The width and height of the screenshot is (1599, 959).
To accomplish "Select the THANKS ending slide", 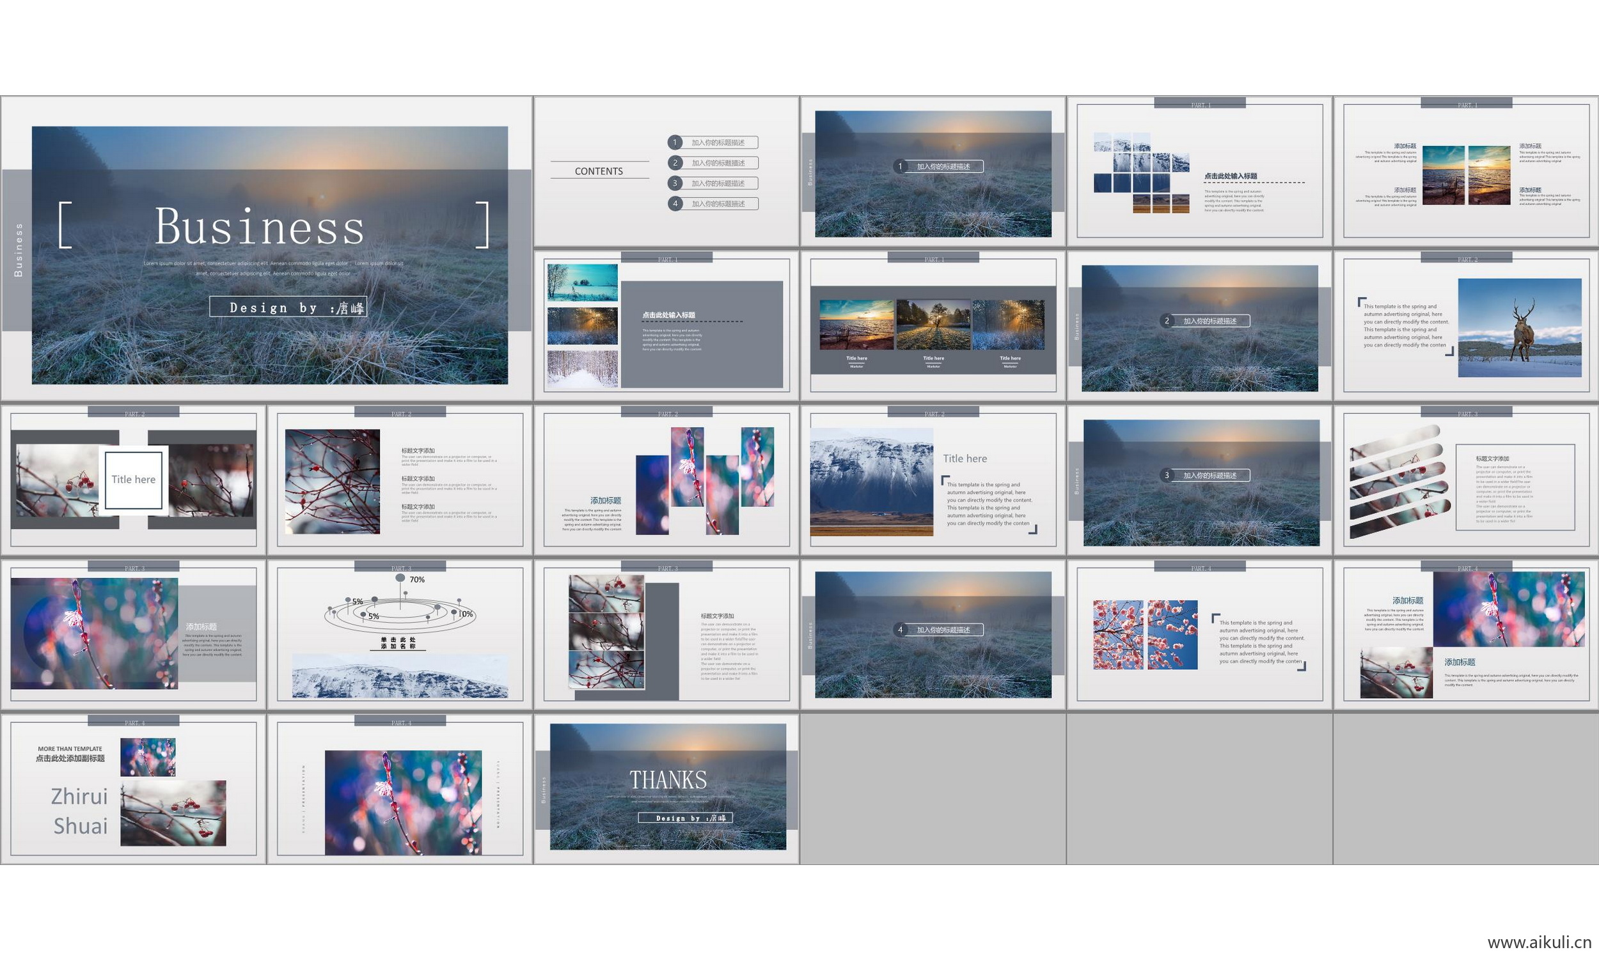I will pos(667,787).
